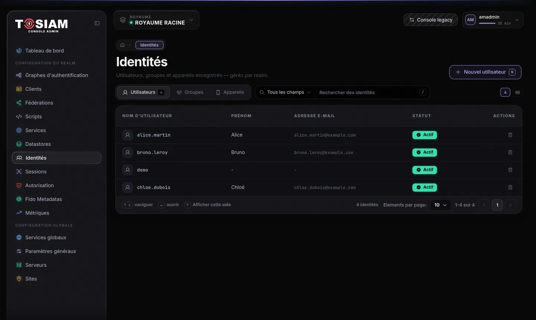Image resolution: width=536 pixels, height=320 pixels.
Task: Click the avatar icon beside chloe.dubois
Action: point(128,188)
